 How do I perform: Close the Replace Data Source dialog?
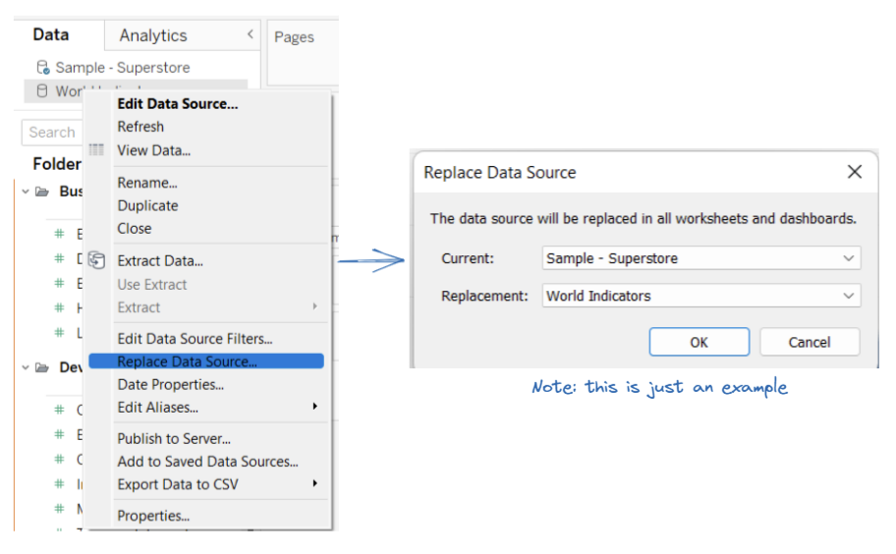(854, 172)
